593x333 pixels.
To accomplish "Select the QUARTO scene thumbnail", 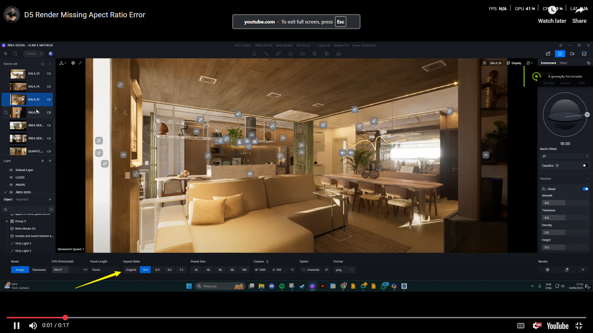I will (18, 151).
